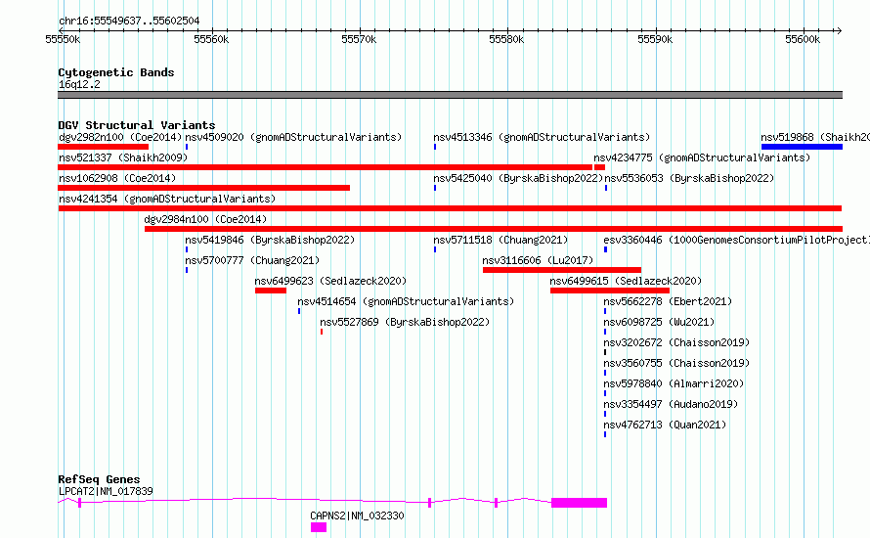The image size is (870, 538).
Task: Open nsv3116606 (Lu2017) variant label
Action: point(538,260)
